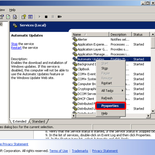The image size is (155, 155).
Task: Open the Trademarks link
Action: pyautogui.click(x=80, y=151)
